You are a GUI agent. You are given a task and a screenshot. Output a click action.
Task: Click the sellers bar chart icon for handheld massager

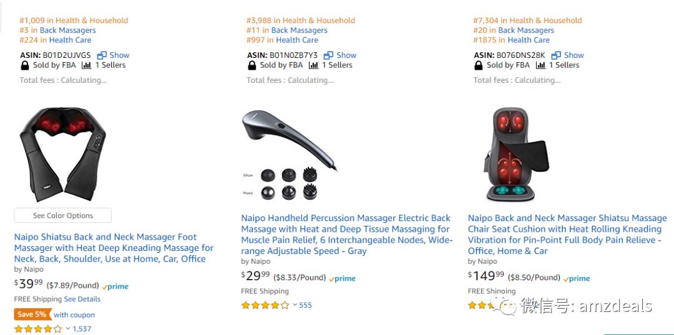(x=313, y=65)
